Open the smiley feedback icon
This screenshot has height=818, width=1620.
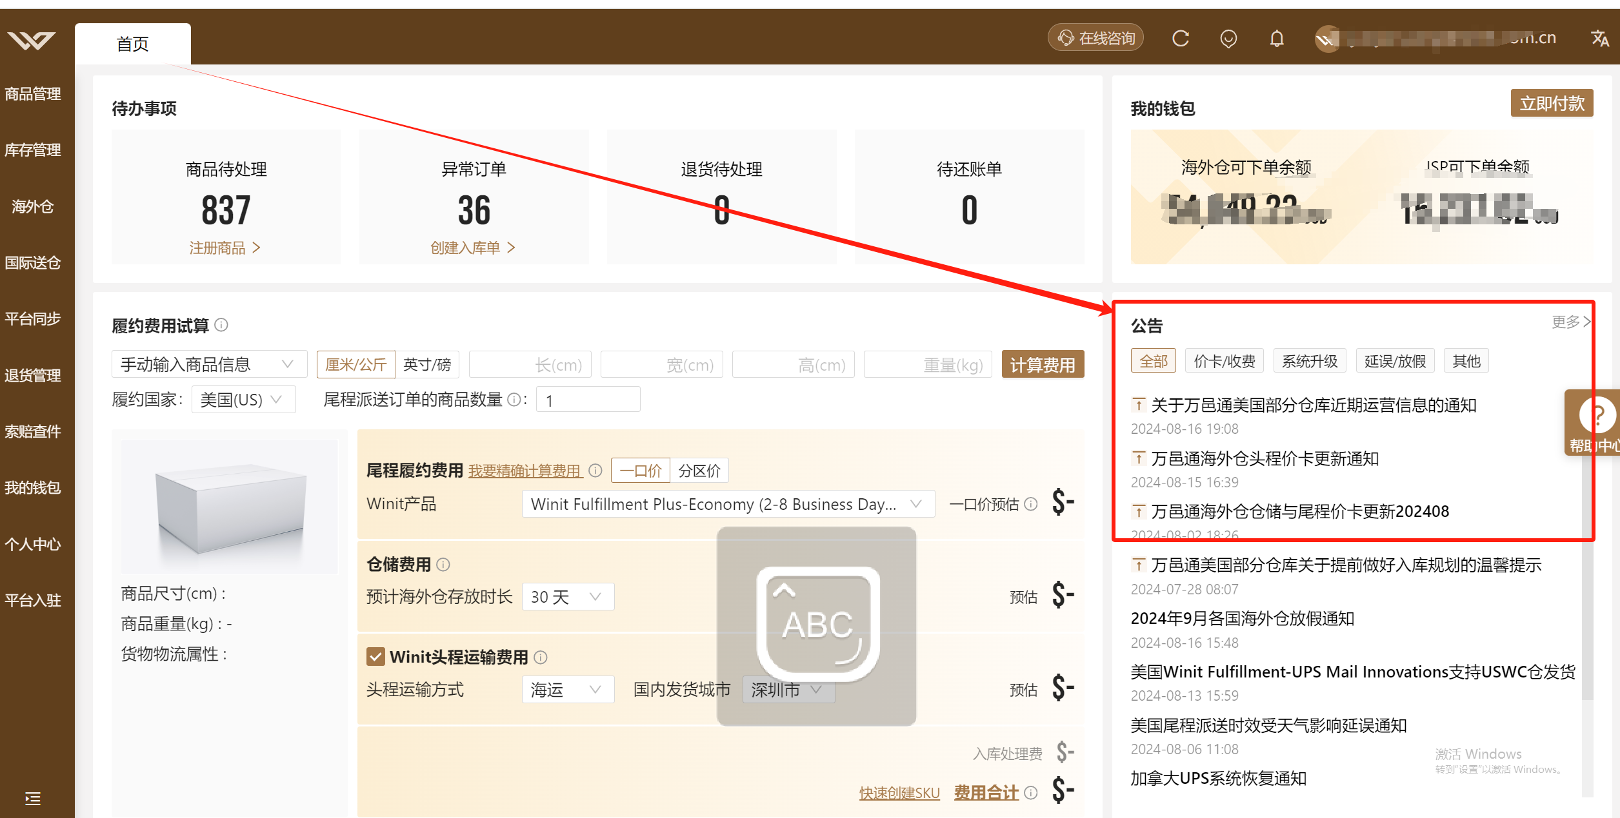tap(1228, 39)
